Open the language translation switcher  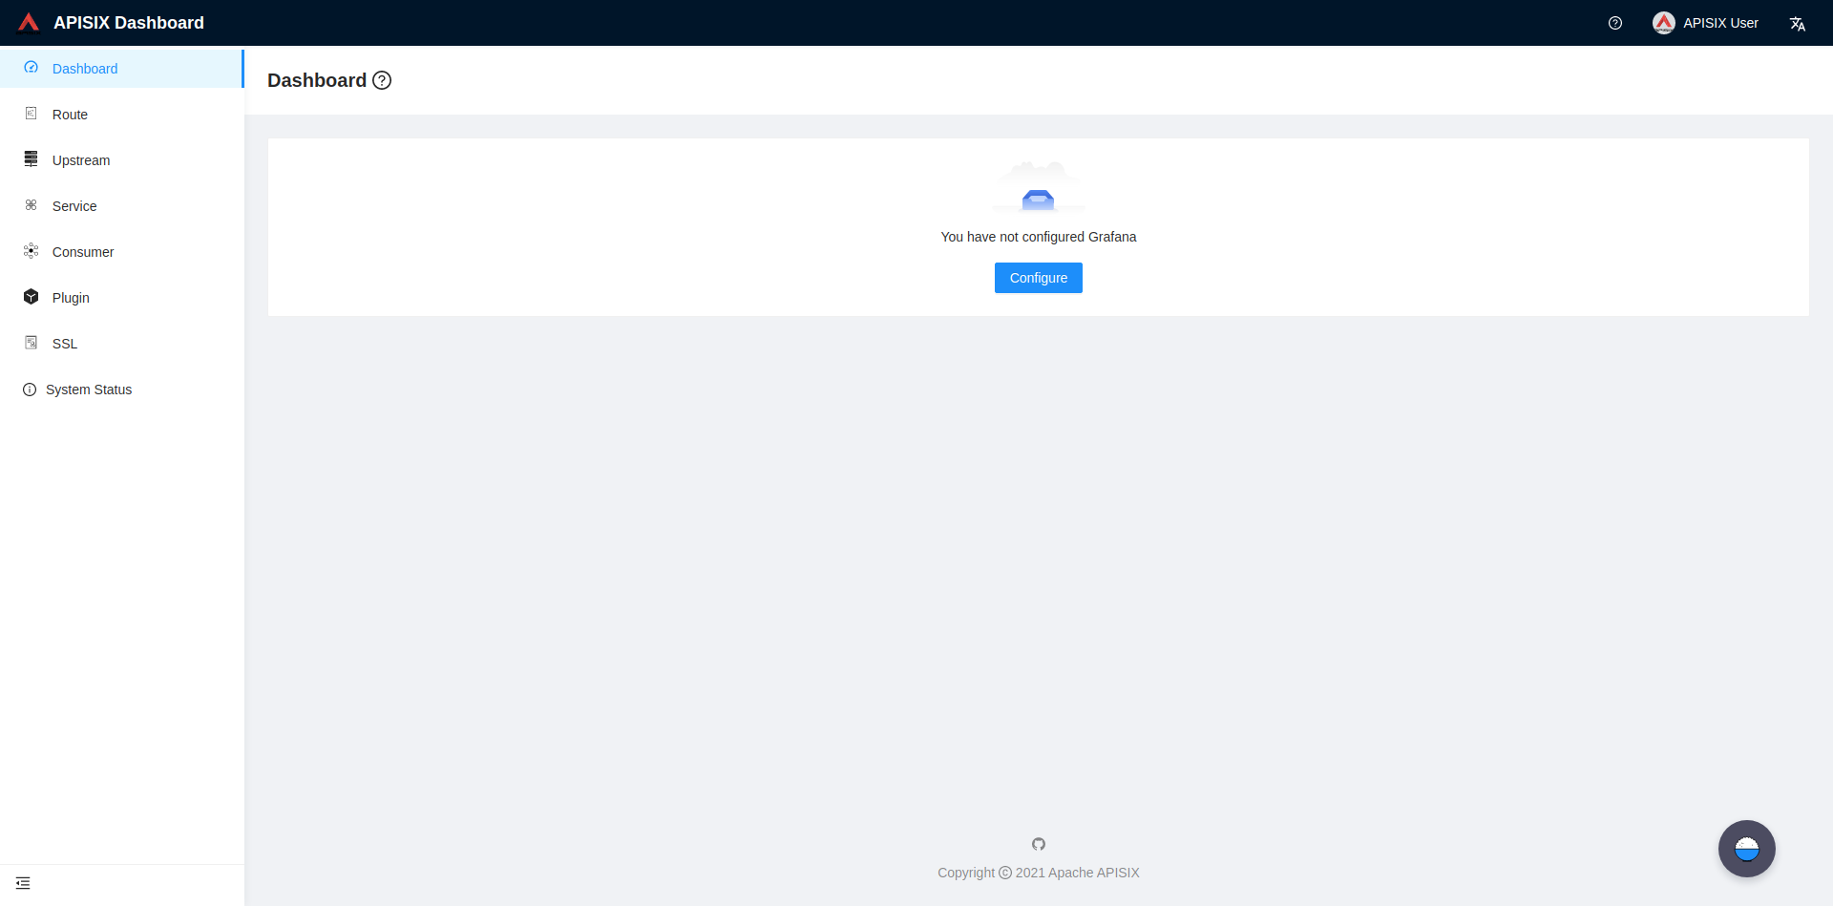point(1798,24)
